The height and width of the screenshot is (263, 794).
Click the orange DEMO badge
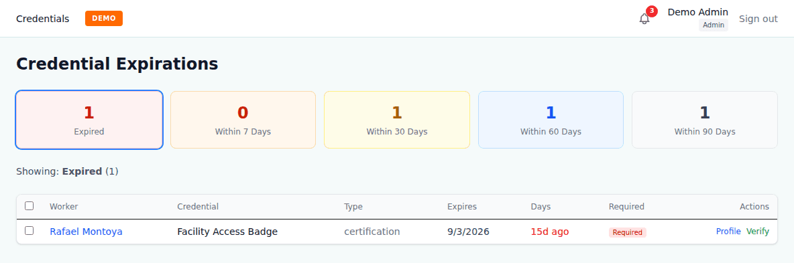pyautogui.click(x=104, y=18)
